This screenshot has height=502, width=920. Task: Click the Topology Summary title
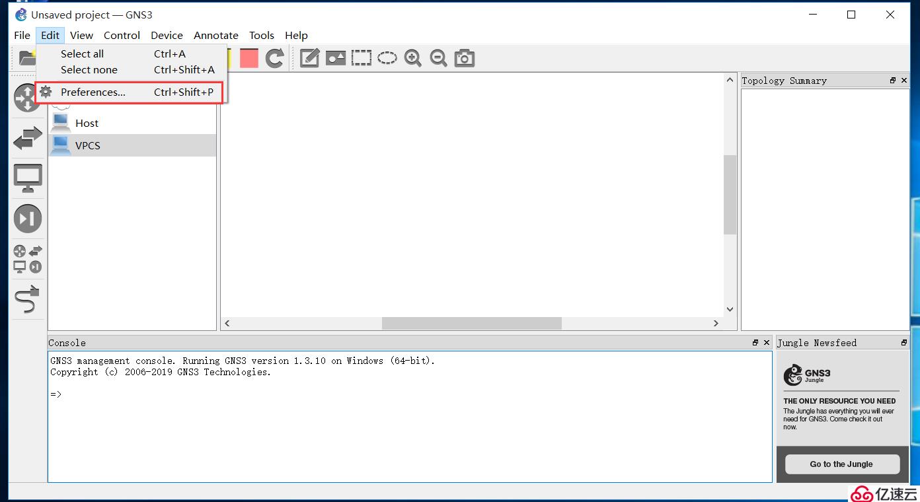click(784, 81)
